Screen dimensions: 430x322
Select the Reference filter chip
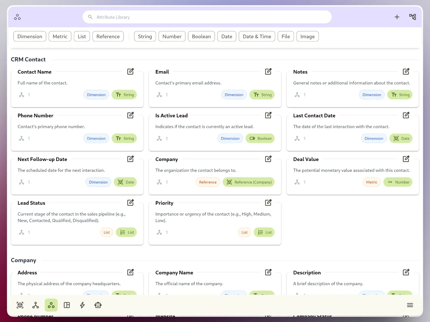108,37
